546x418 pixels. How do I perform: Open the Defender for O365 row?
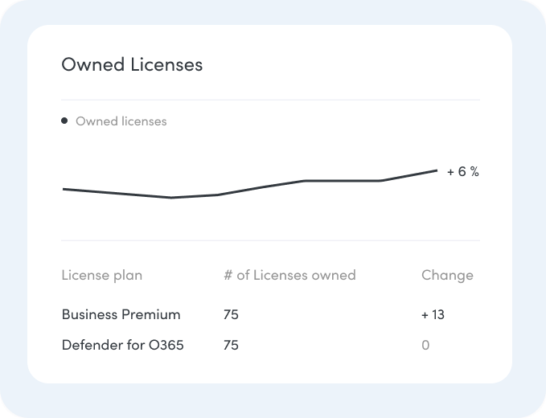tap(270, 346)
